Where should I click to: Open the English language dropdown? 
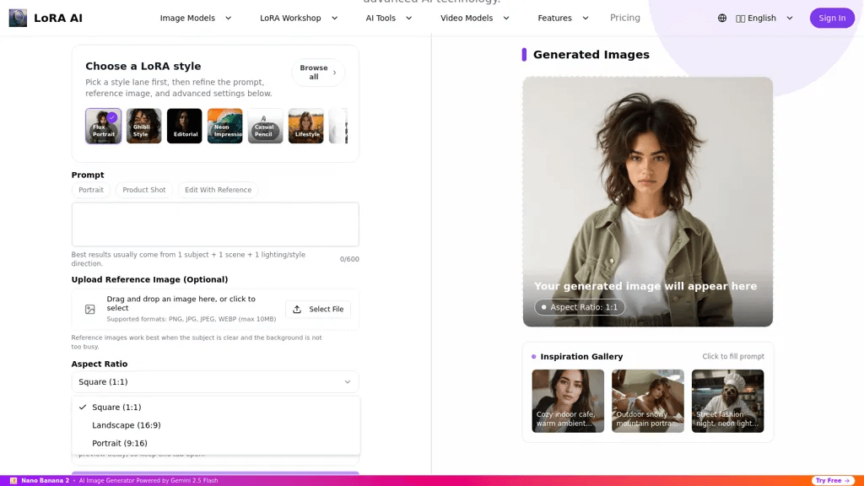tap(764, 19)
